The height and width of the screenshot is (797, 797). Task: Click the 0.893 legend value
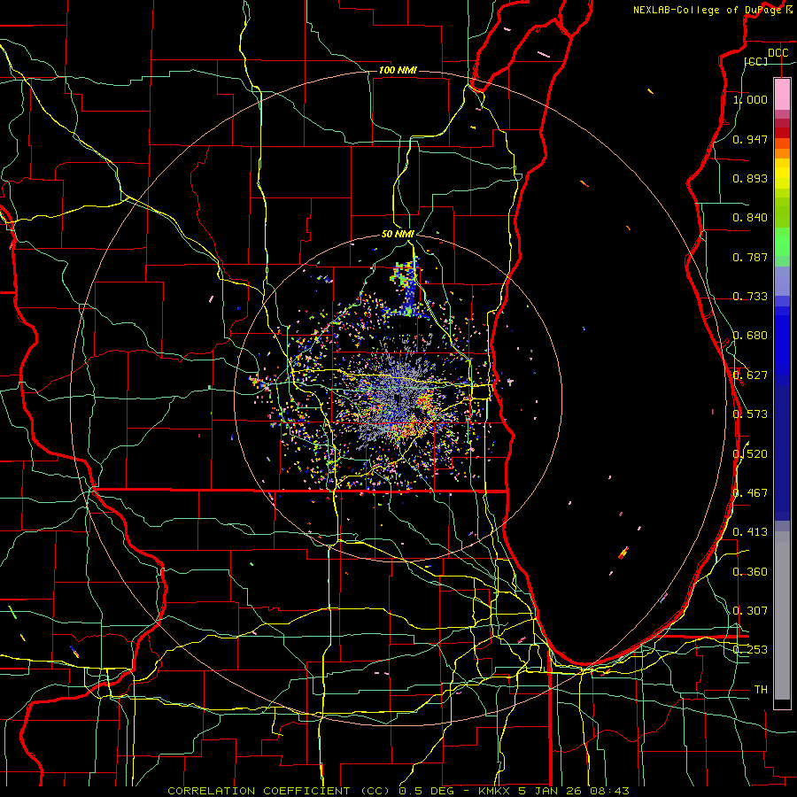[750, 178]
